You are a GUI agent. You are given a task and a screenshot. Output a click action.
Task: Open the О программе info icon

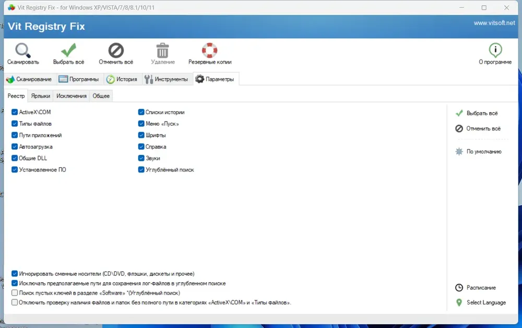(495, 51)
